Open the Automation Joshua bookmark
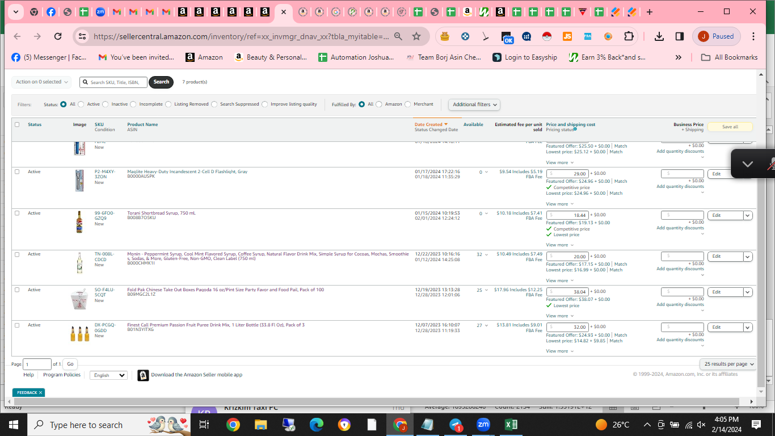The width and height of the screenshot is (775, 436). click(356, 57)
